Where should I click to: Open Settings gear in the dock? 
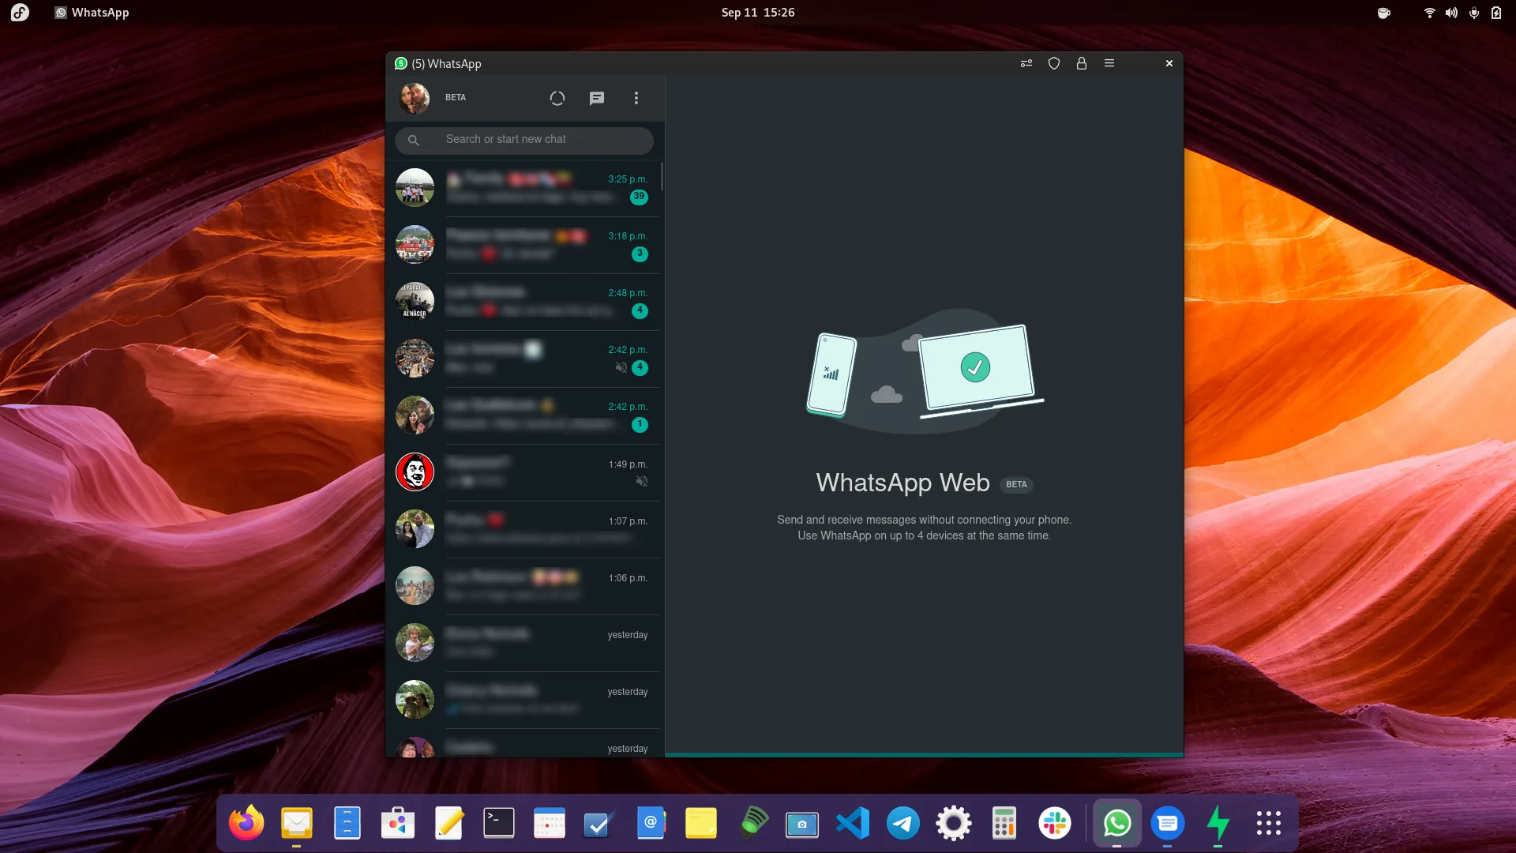tap(954, 823)
